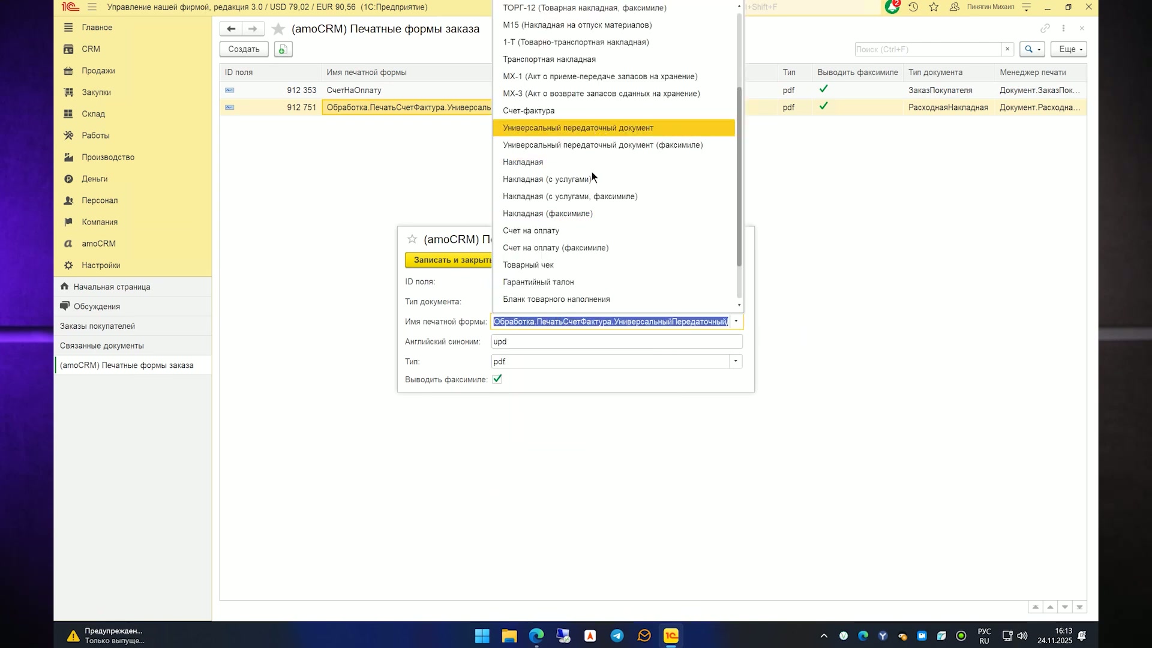
Task: Open the 1C main hamburger menu
Action: point(92,7)
